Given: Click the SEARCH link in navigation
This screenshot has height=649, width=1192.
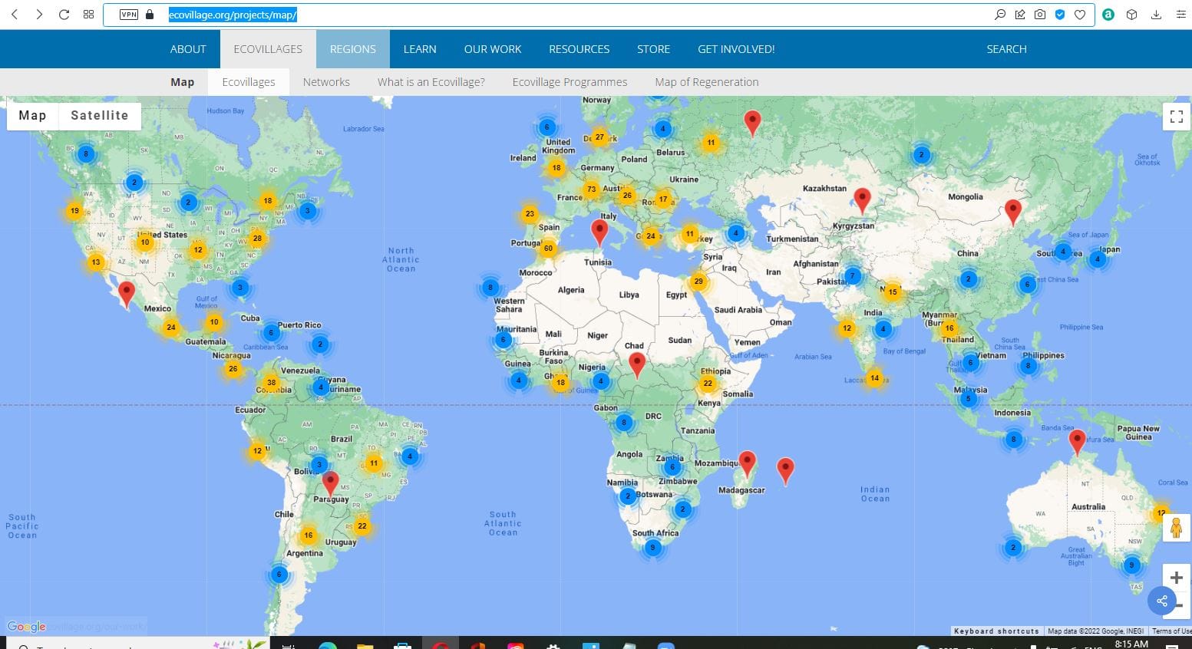Looking at the screenshot, I should click(1006, 49).
